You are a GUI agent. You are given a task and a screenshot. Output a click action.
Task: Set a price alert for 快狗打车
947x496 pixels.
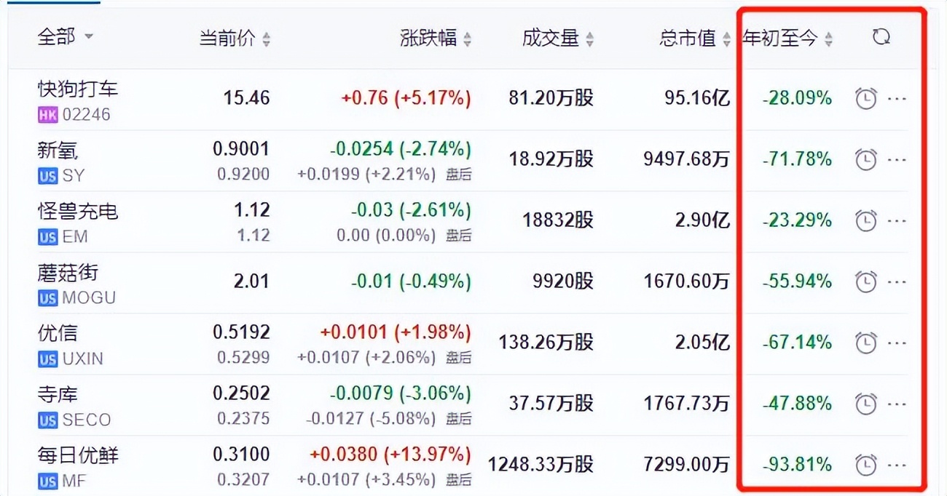tap(865, 97)
